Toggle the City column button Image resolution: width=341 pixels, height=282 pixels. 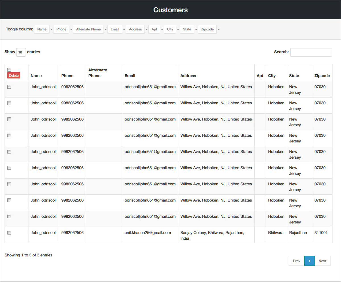click(170, 29)
